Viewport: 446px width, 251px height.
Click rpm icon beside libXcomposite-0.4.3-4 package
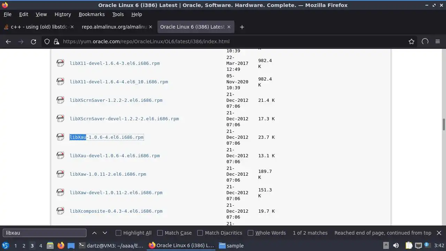tap(60, 211)
